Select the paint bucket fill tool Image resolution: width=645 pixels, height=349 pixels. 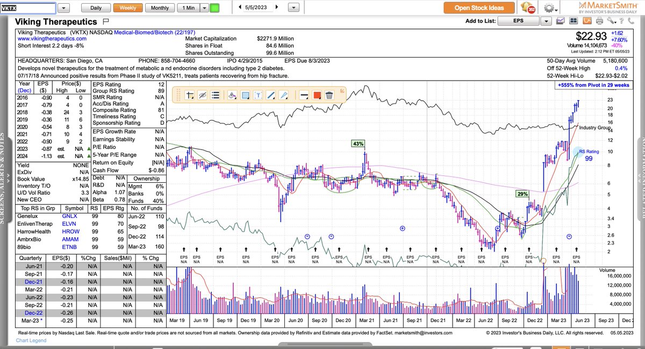click(232, 95)
